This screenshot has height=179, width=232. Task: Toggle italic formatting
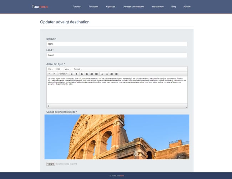[x=76, y=74]
